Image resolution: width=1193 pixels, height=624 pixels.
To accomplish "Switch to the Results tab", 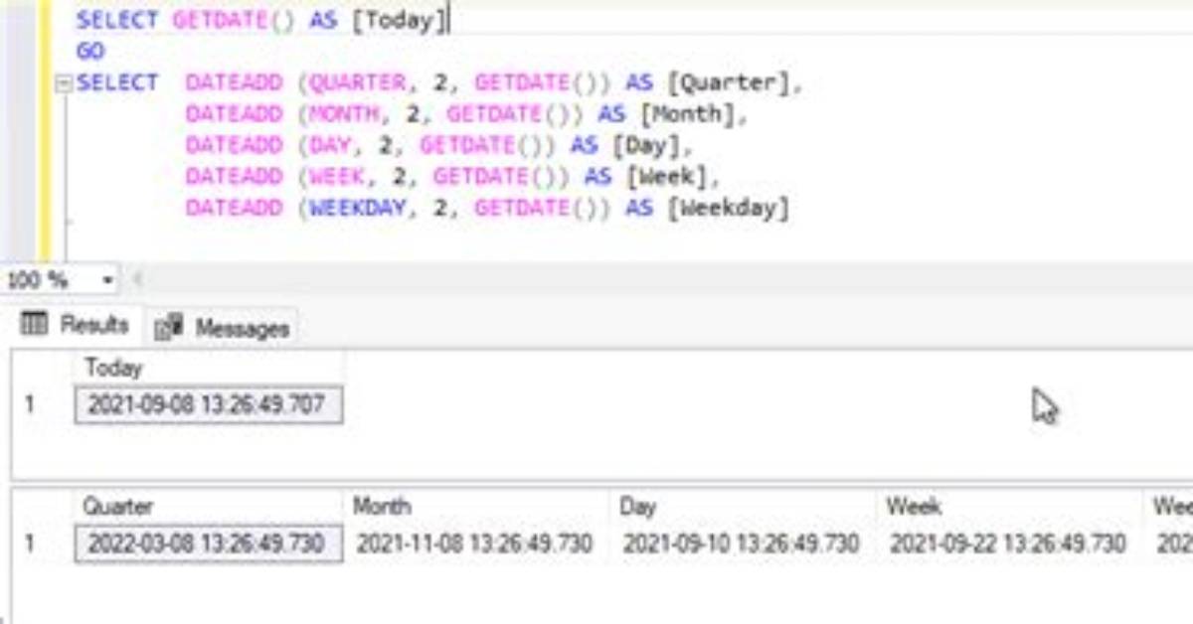I will (x=77, y=325).
